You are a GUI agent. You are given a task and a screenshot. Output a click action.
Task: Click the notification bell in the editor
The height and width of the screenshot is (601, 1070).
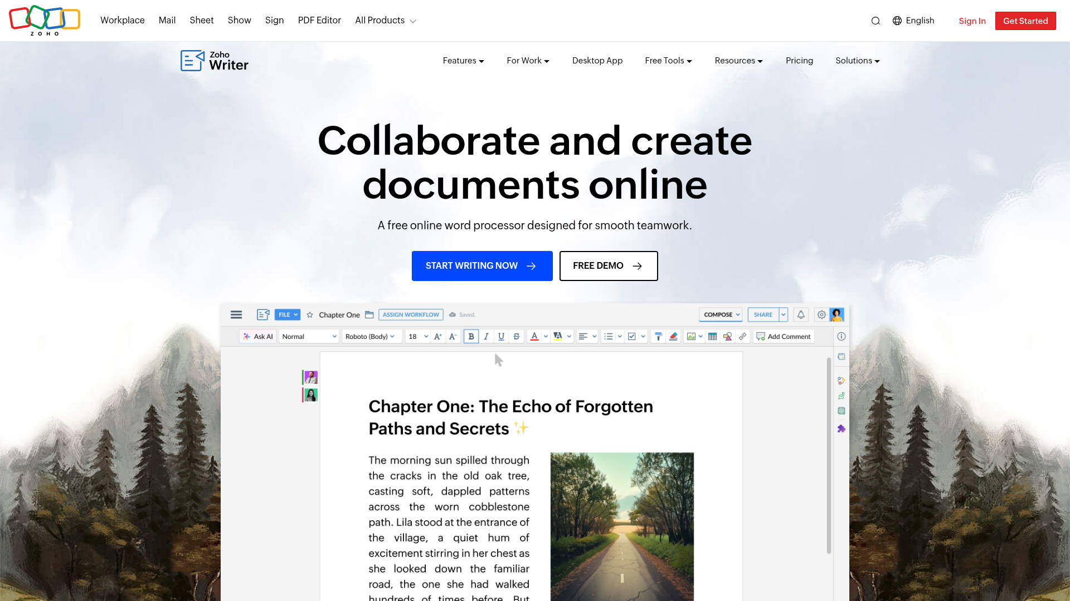point(801,314)
